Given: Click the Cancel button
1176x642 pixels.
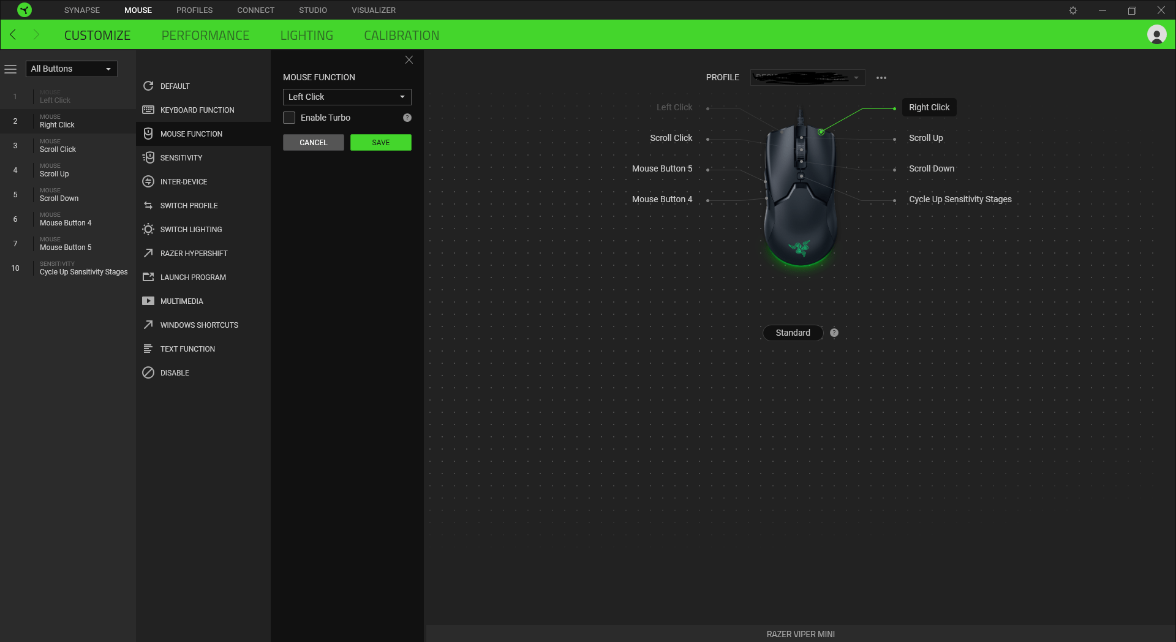Looking at the screenshot, I should click(314, 142).
